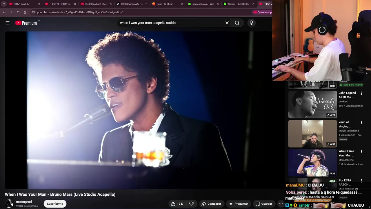Run search with magnifying glass button
The height and width of the screenshot is (209, 371).
click(237, 23)
